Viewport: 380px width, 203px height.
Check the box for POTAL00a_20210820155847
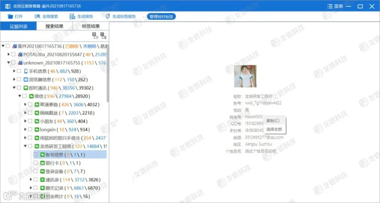click(14, 55)
